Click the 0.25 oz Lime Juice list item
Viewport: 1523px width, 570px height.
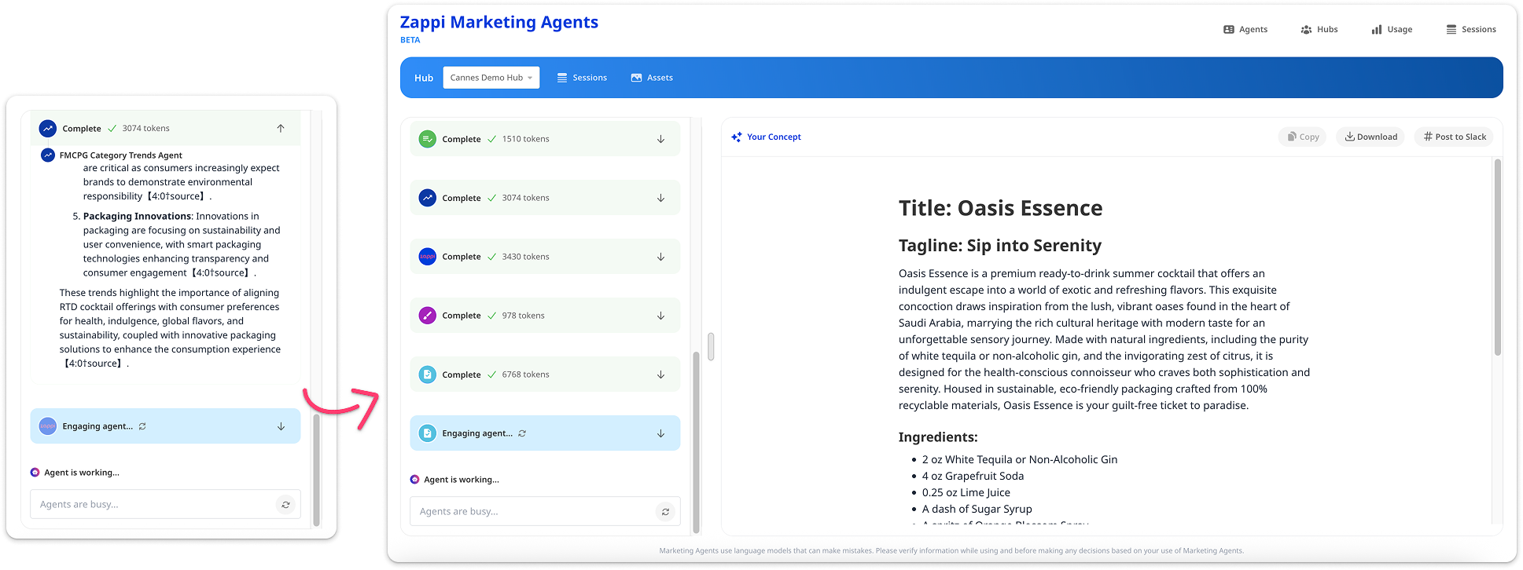[x=966, y=492]
